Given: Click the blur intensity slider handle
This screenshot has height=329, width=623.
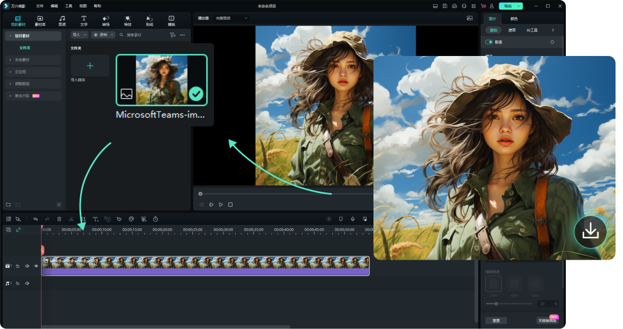Looking at the screenshot, I should click(496, 303).
